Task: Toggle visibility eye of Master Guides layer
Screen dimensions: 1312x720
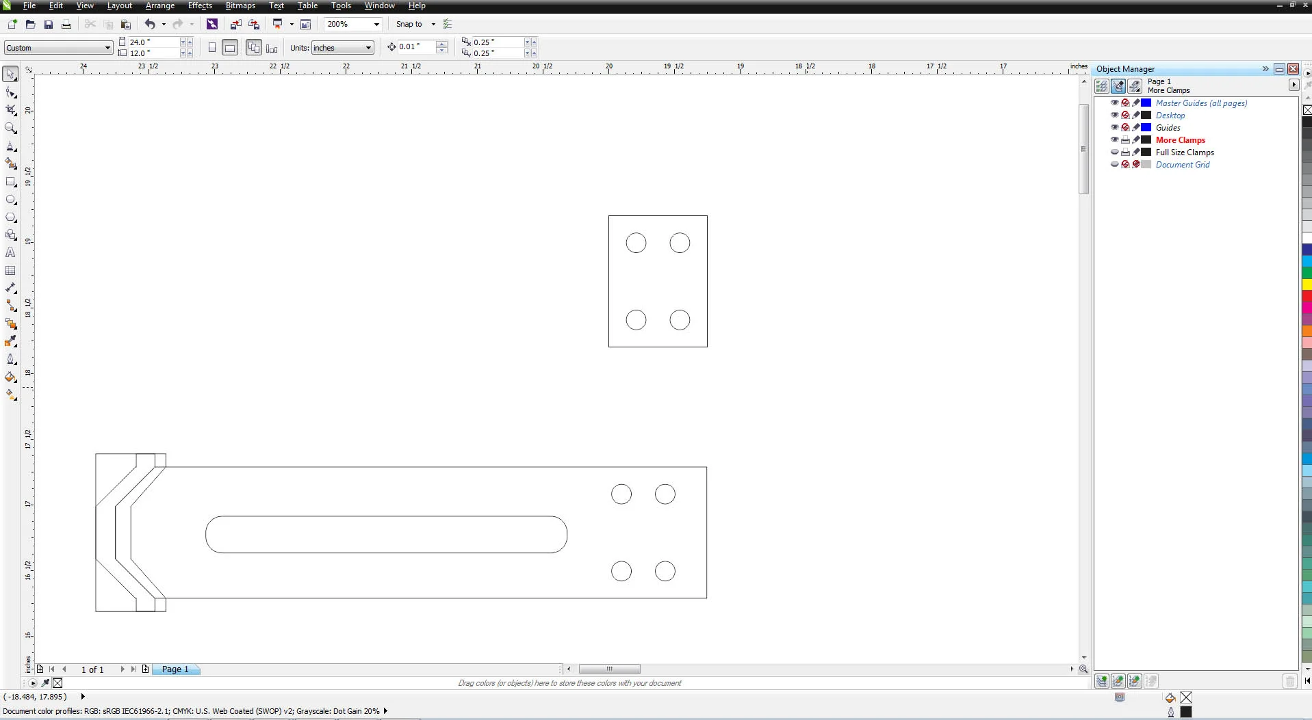Action: pyautogui.click(x=1114, y=103)
